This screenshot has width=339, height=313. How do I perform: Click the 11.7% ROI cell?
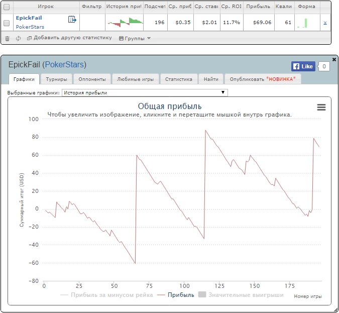coord(232,23)
